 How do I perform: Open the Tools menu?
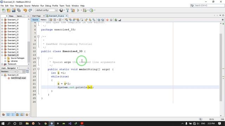pyautogui.click(x=68, y=6)
